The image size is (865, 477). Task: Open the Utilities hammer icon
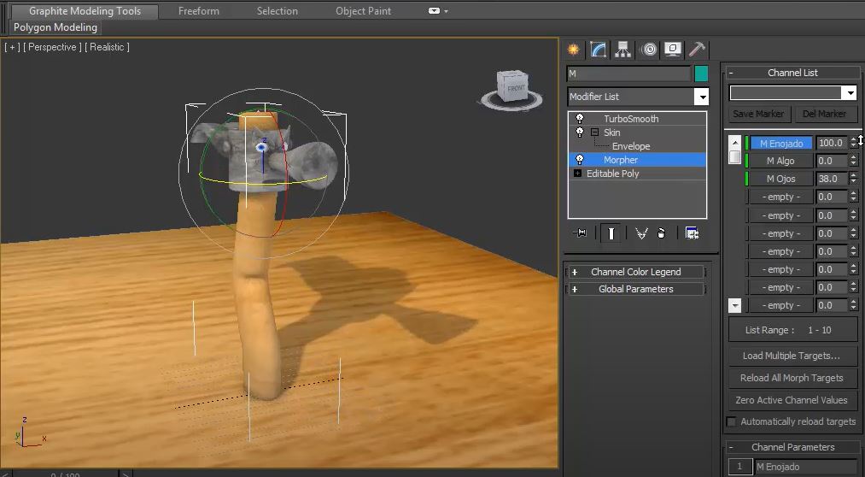click(698, 50)
